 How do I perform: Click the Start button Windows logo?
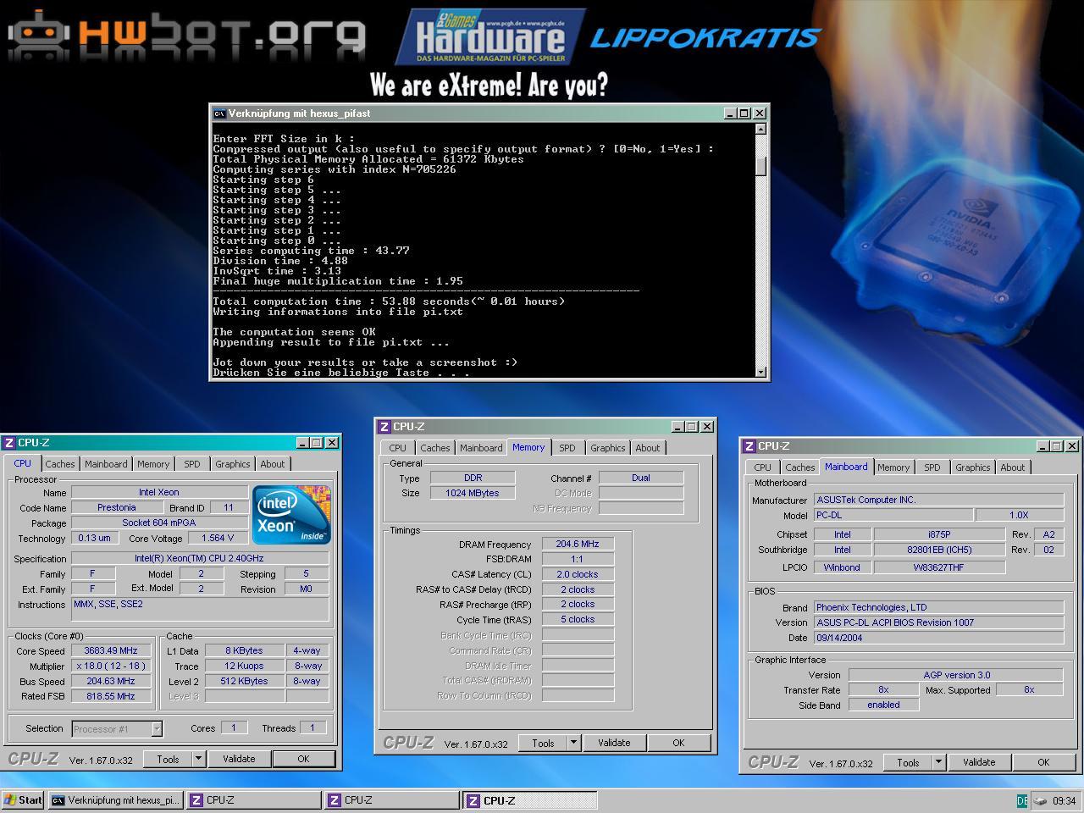point(11,800)
